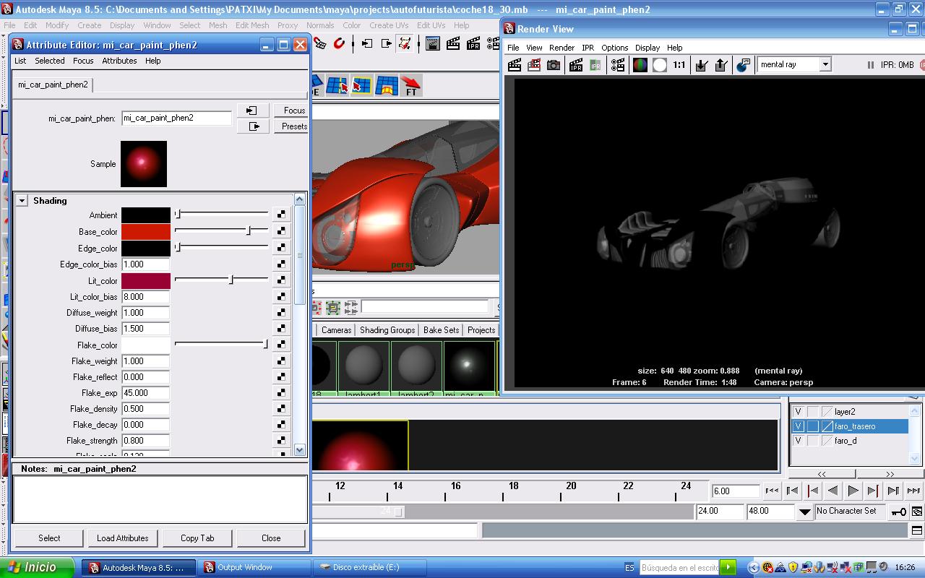Open render settings icon in Render View
The width and height of the screenshot is (925, 578).
tap(618, 65)
